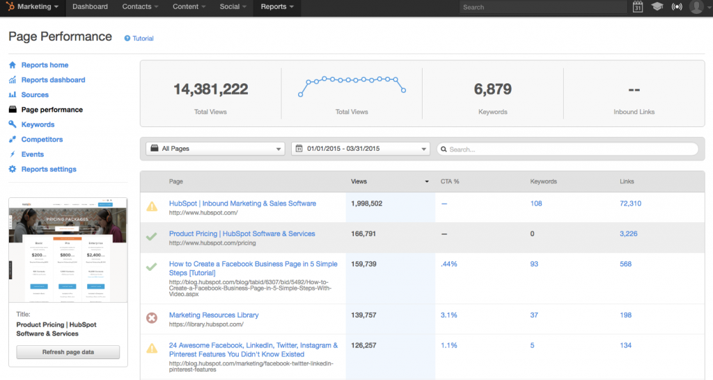
Task: Click the Competitors sidebar icon
Action: point(13,139)
